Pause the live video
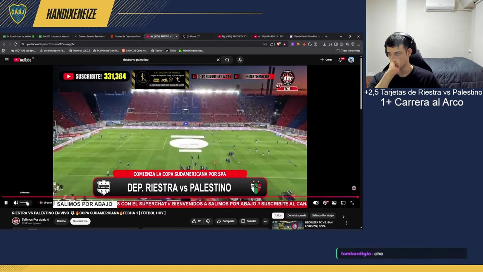This screenshot has width=483, height=272. pos(6,203)
